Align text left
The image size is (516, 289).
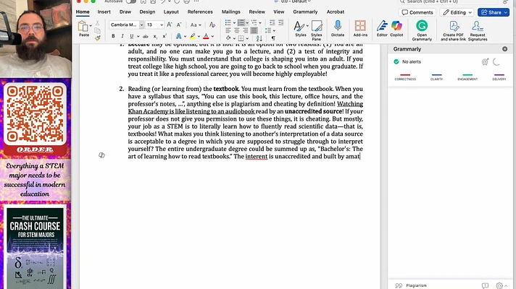pyautogui.click(x=228, y=30)
